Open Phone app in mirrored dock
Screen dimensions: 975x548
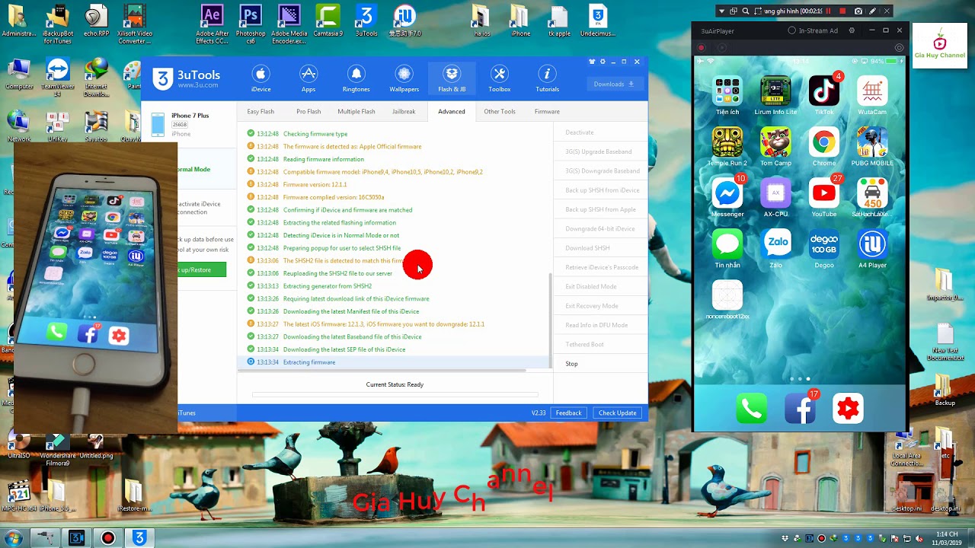[x=752, y=409]
